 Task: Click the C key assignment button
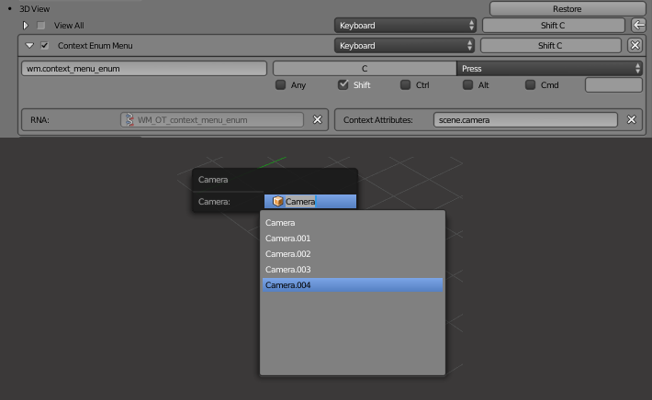click(x=365, y=69)
